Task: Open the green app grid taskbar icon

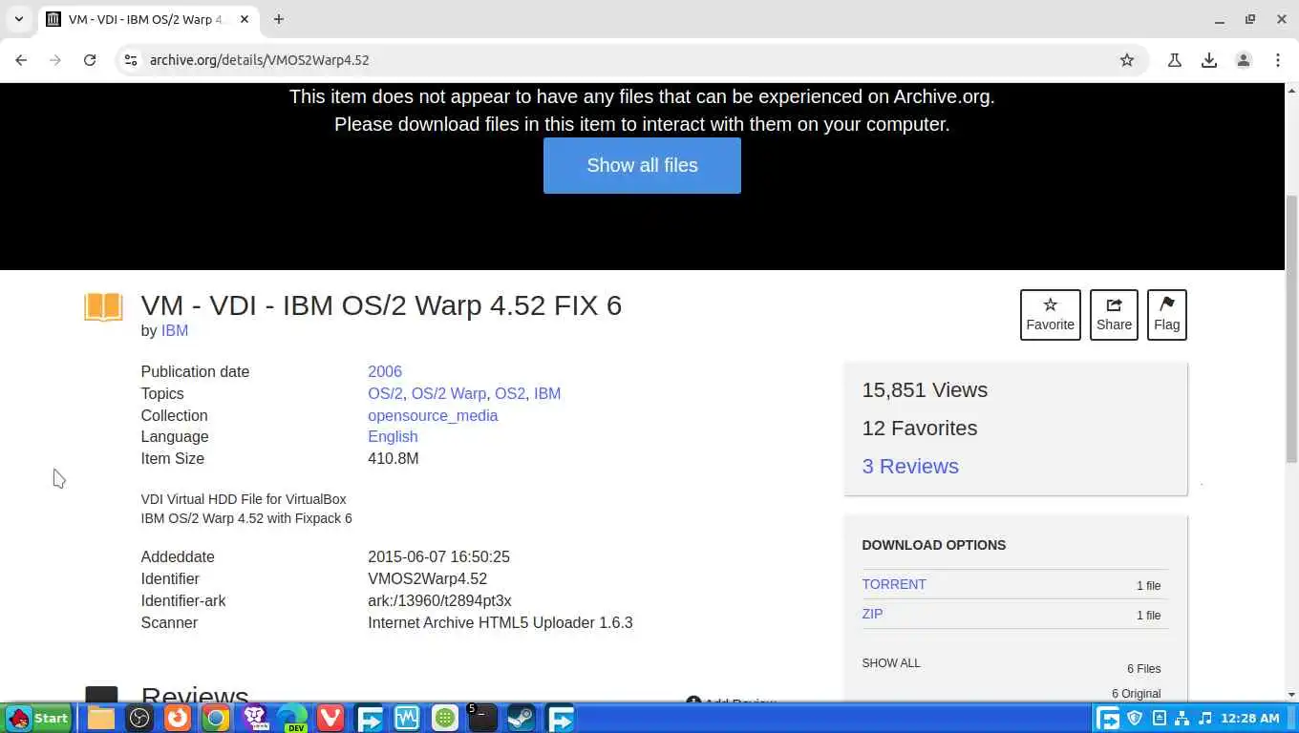Action: click(x=445, y=718)
